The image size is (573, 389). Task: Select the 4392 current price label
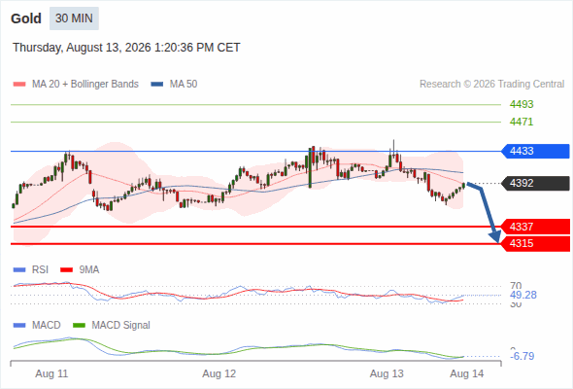click(535, 183)
